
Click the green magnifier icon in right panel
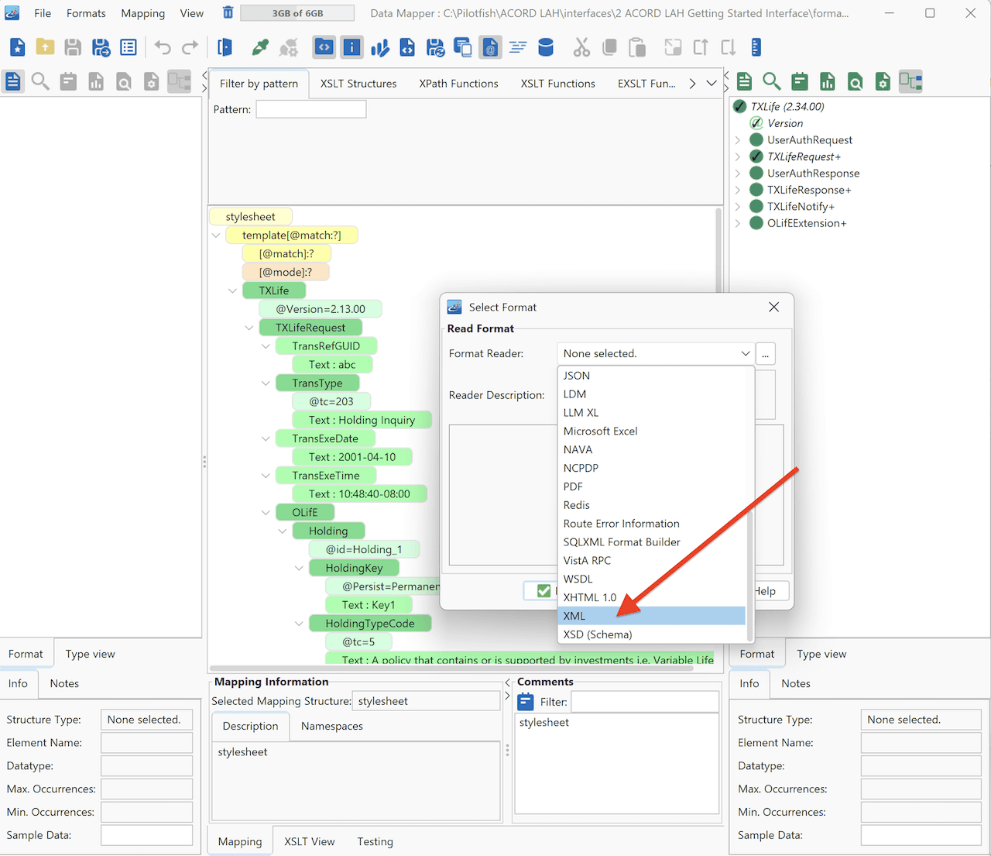pyautogui.click(x=772, y=81)
